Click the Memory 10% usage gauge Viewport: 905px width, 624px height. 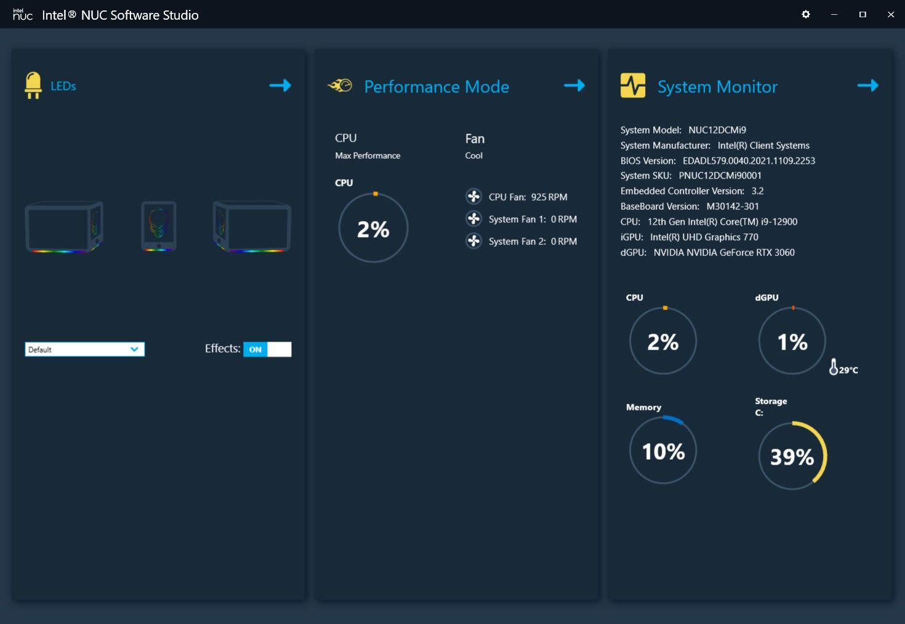[663, 450]
